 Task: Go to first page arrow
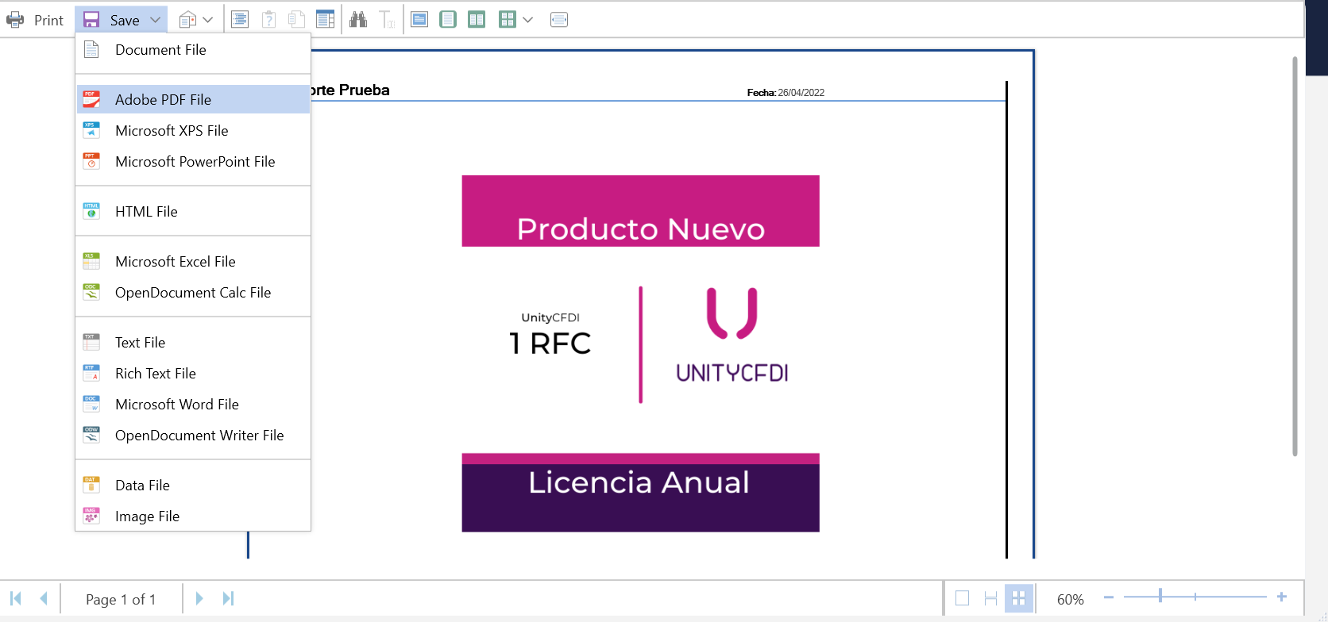16,598
